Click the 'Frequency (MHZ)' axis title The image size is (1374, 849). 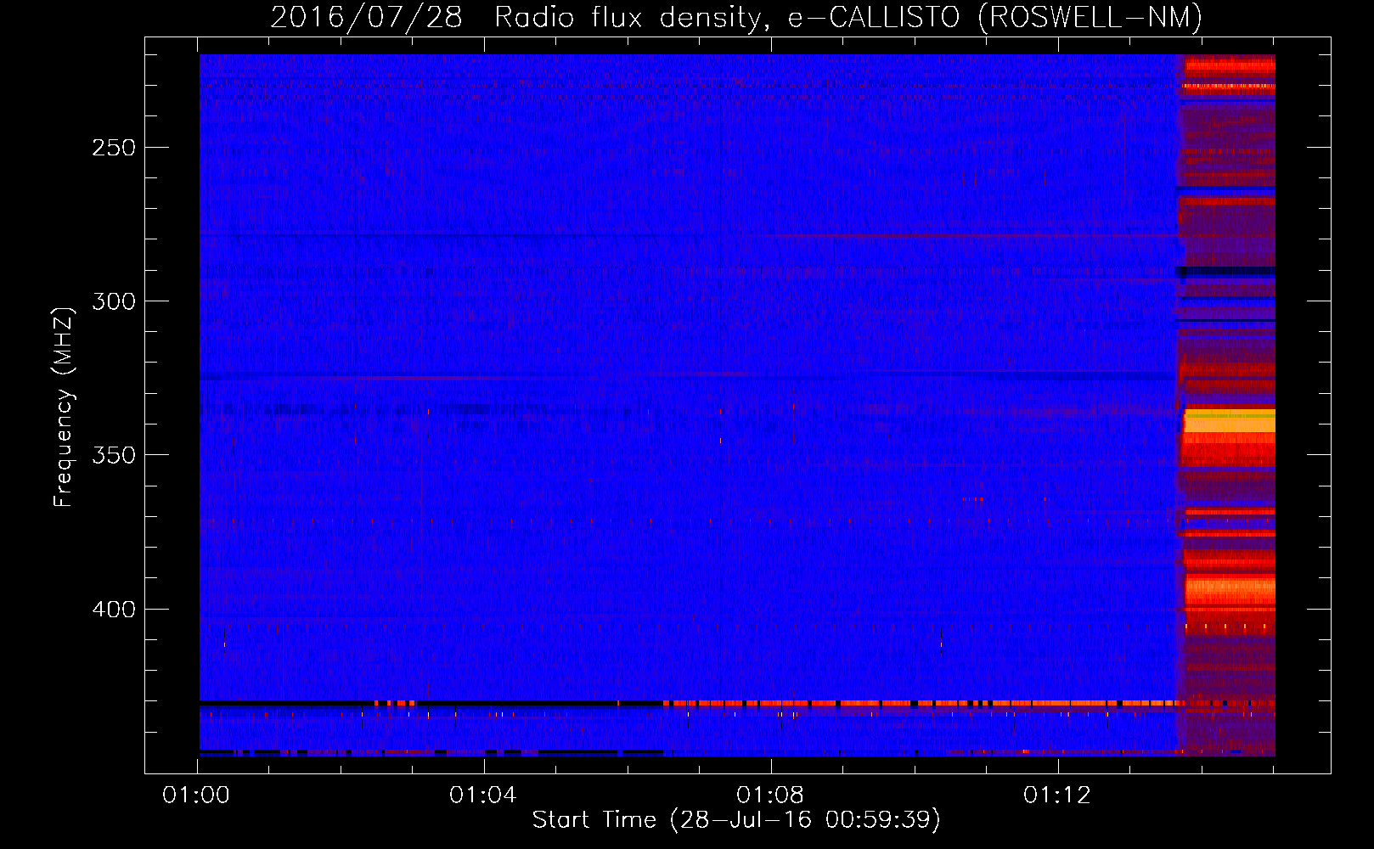pos(64,407)
